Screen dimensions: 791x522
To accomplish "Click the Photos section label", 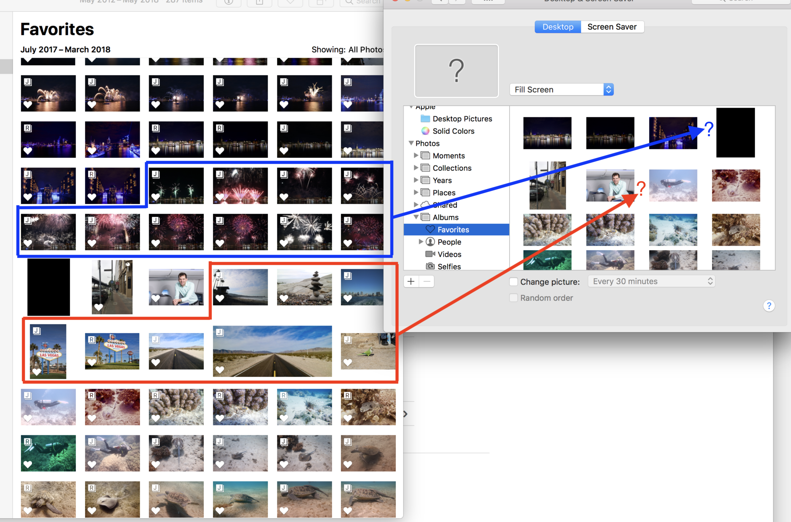I will click(427, 144).
